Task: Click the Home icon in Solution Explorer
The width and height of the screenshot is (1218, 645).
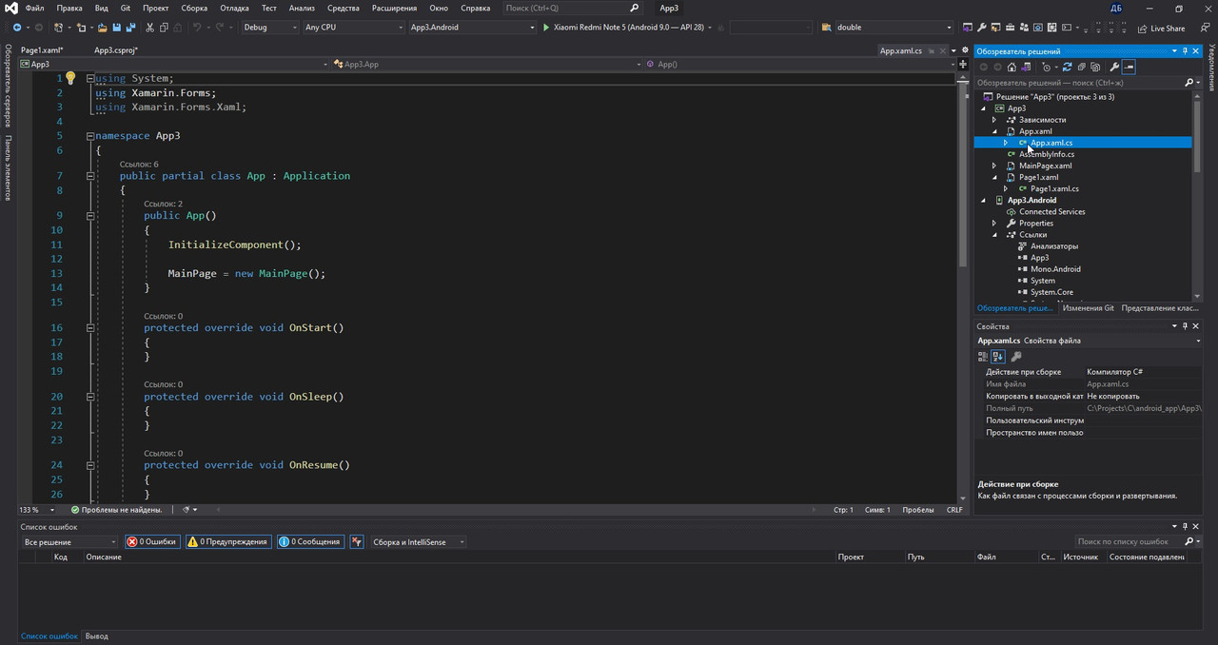Action: click(1012, 67)
